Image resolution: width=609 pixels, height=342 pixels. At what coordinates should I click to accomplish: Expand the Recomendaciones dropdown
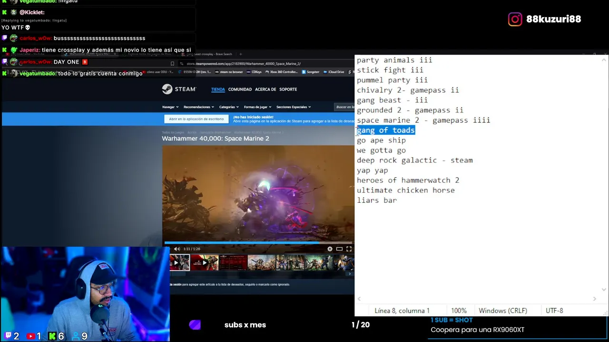point(199,107)
